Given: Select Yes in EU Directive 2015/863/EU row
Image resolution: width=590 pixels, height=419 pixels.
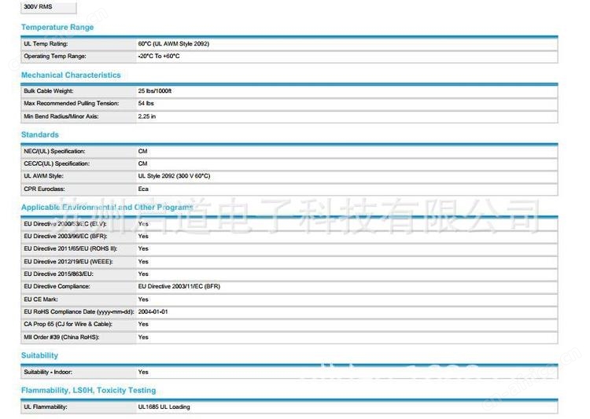Looking at the screenshot, I should click(143, 274).
